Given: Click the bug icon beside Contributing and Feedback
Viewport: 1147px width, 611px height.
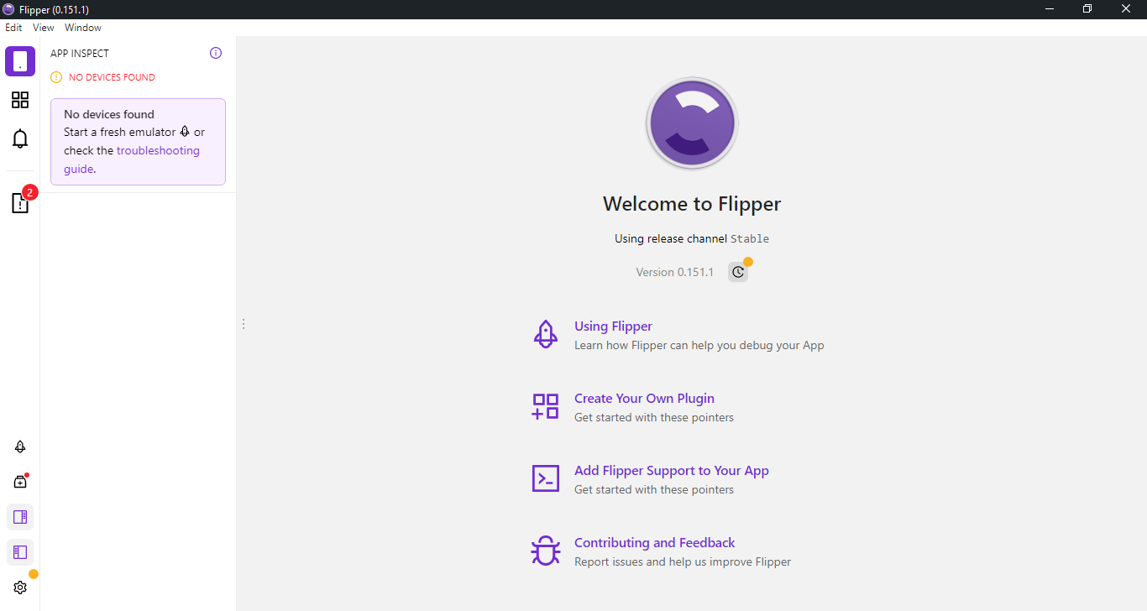Looking at the screenshot, I should pos(546,551).
